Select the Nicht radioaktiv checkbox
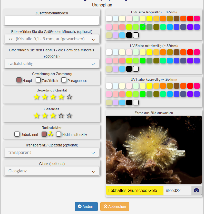Viewport: 204px width, 214px height. pos(59,134)
